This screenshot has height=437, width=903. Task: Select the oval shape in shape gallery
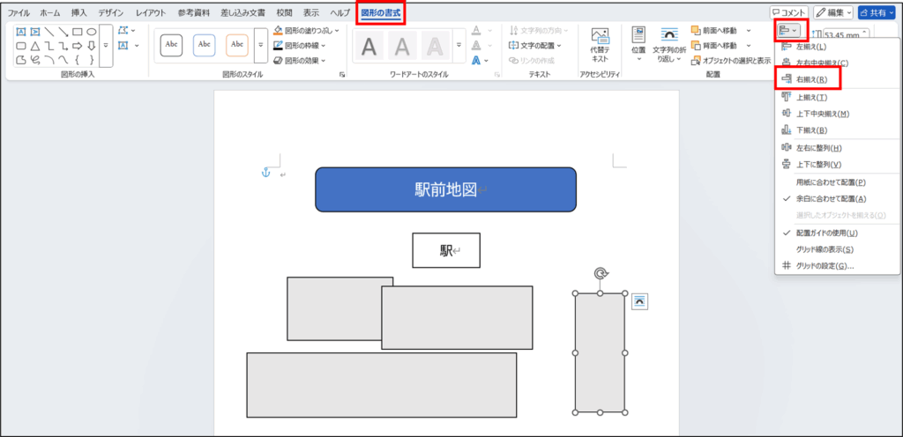(91, 32)
